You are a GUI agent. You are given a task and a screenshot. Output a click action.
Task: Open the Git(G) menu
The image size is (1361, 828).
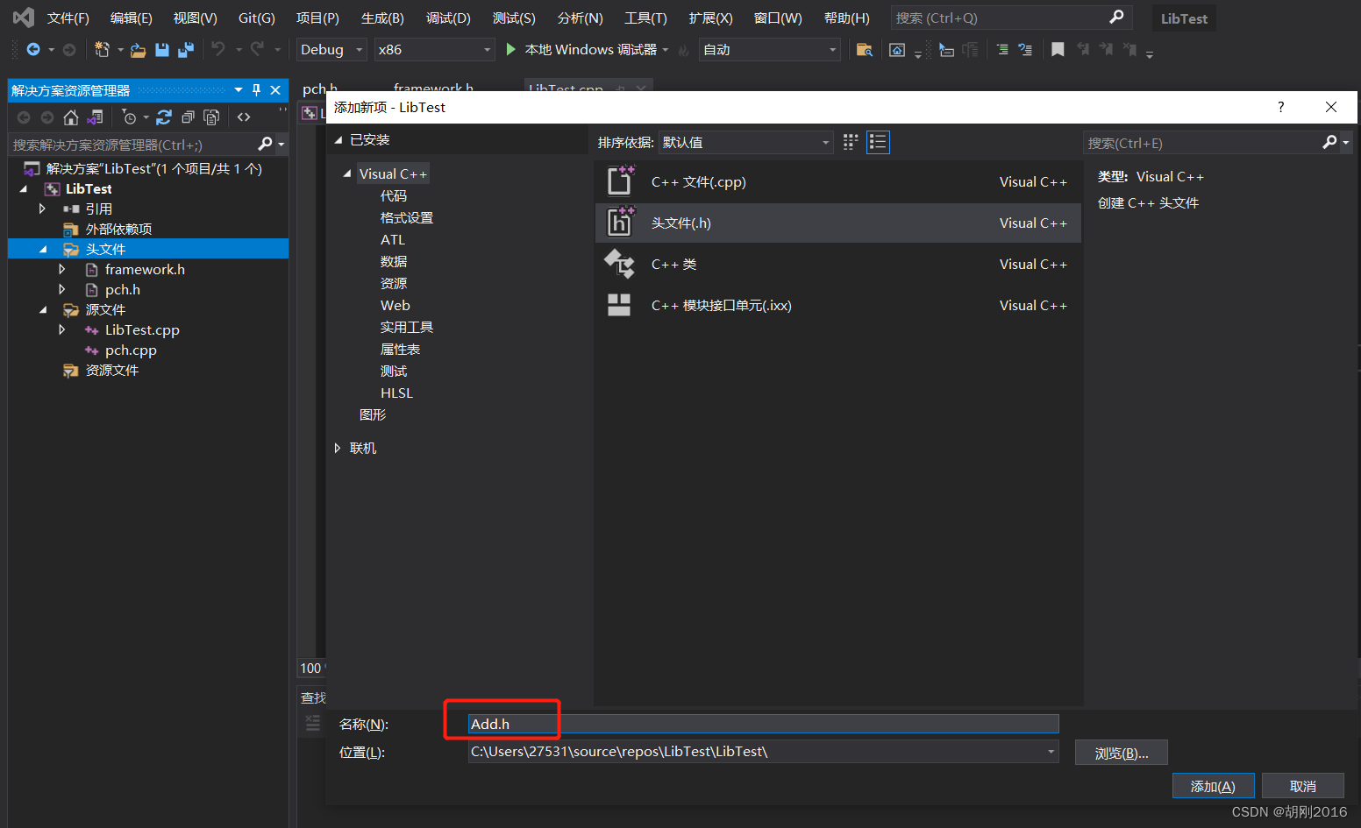coord(257,18)
